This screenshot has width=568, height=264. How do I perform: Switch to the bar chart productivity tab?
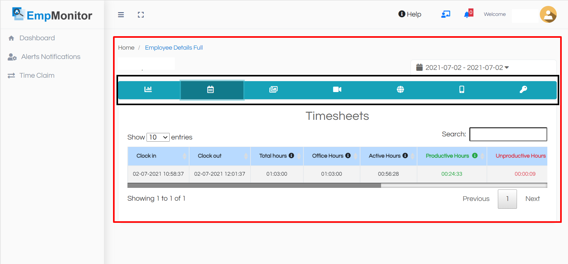coord(148,90)
